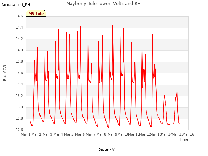Click the Mar 15 x-axis tick label
Screen dimensions: 208x156
click(x=177, y=134)
